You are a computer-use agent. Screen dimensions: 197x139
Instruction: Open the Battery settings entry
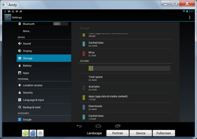point(44,66)
